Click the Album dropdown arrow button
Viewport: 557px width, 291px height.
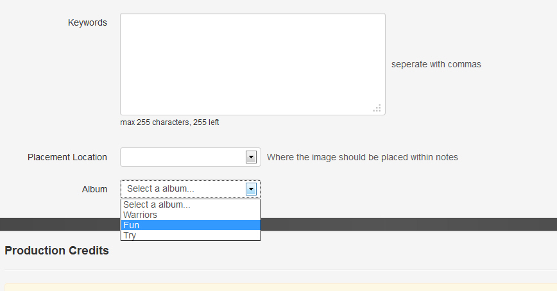coord(251,189)
